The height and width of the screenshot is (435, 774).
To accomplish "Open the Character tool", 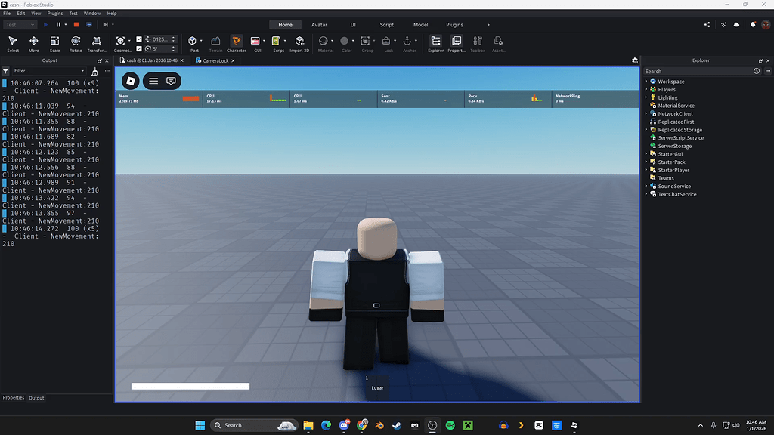I will (237, 43).
